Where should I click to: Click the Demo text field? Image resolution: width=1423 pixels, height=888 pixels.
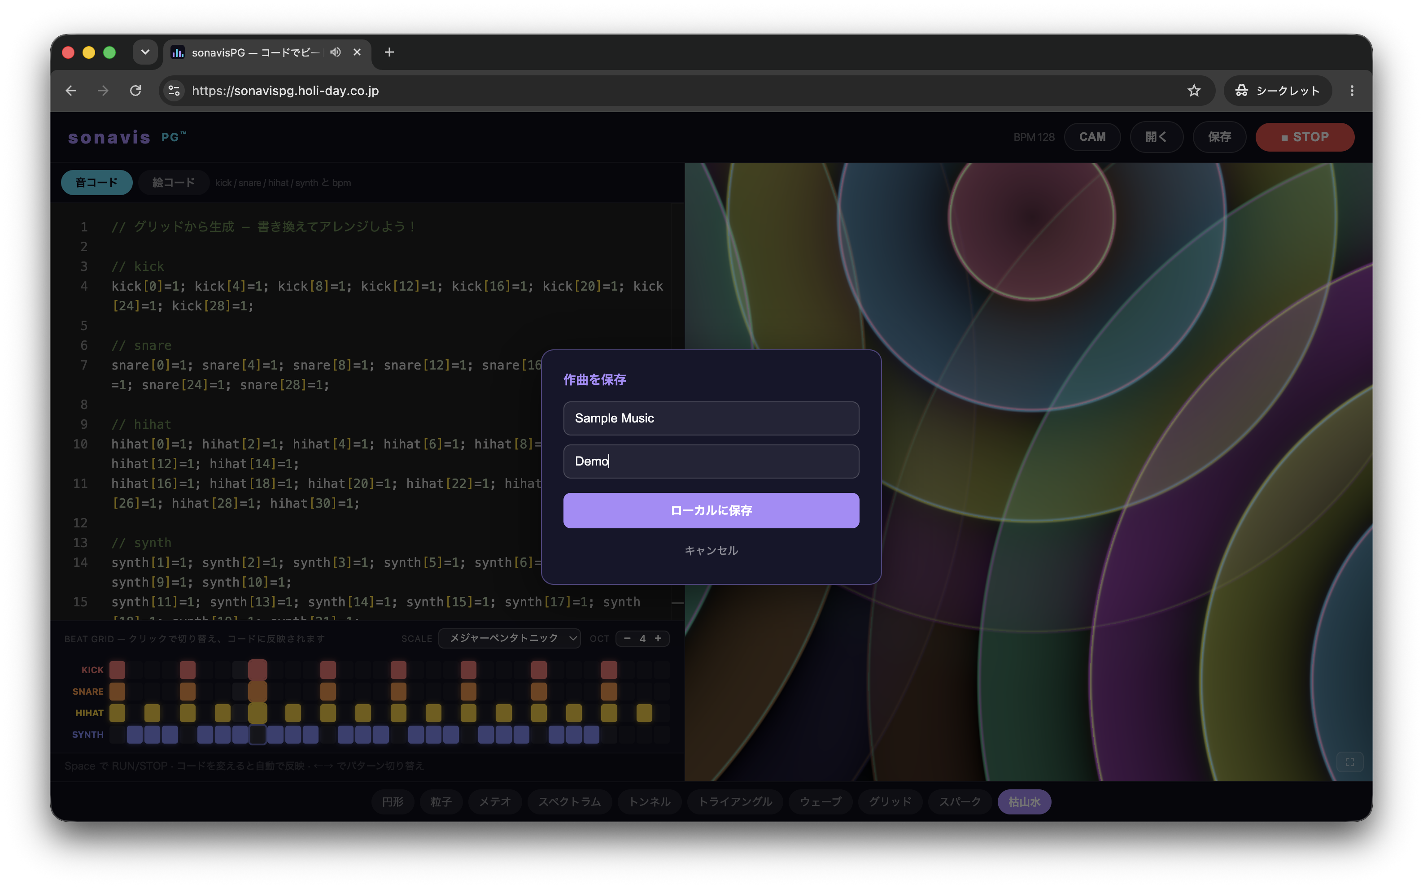711,461
